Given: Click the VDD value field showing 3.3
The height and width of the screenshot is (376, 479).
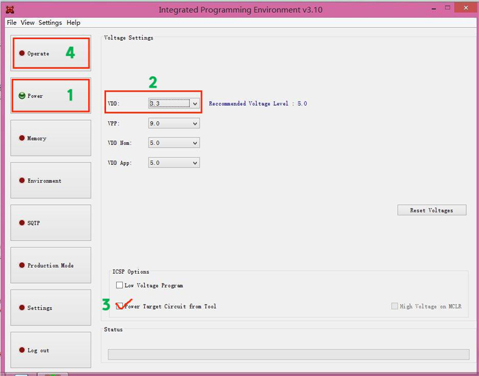Looking at the screenshot, I should (169, 103).
